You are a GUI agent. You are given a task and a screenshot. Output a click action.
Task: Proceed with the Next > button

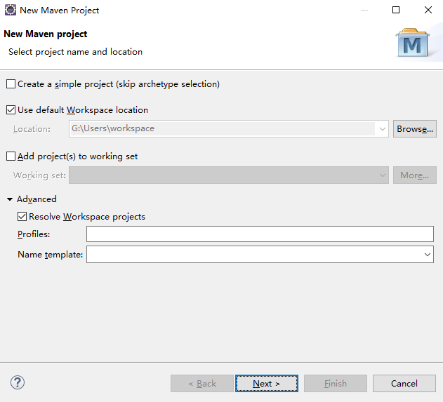pos(267,383)
